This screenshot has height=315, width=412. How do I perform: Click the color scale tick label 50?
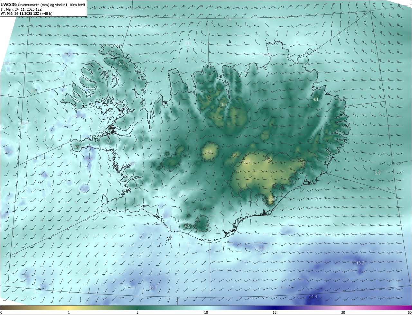click(409, 313)
